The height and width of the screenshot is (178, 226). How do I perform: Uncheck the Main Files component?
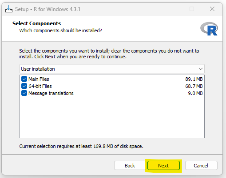24,79
